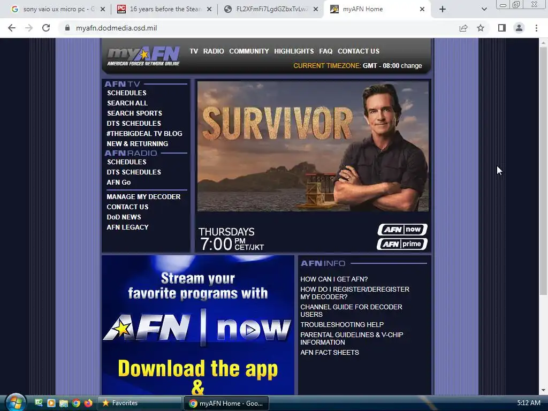The width and height of the screenshot is (548, 411).
Task: Open DTS SCHEDULES under AFN Radio
Action: pos(134,172)
